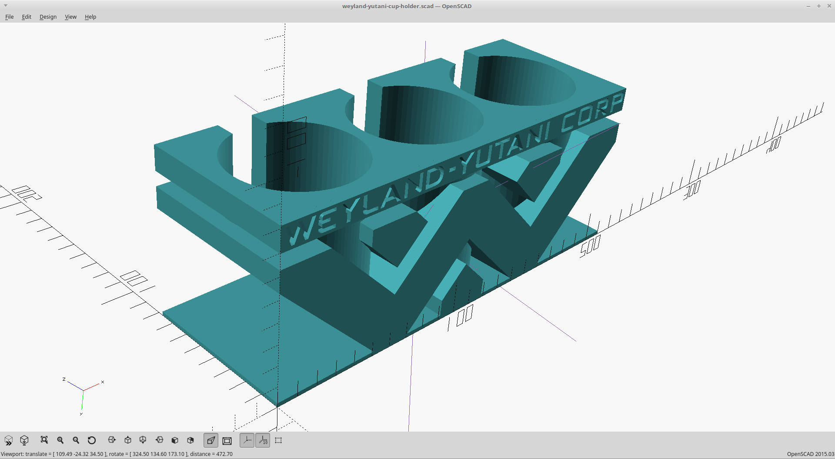Toggle the Perspective projection button
Screen dimensions: 835x459
point(211,440)
